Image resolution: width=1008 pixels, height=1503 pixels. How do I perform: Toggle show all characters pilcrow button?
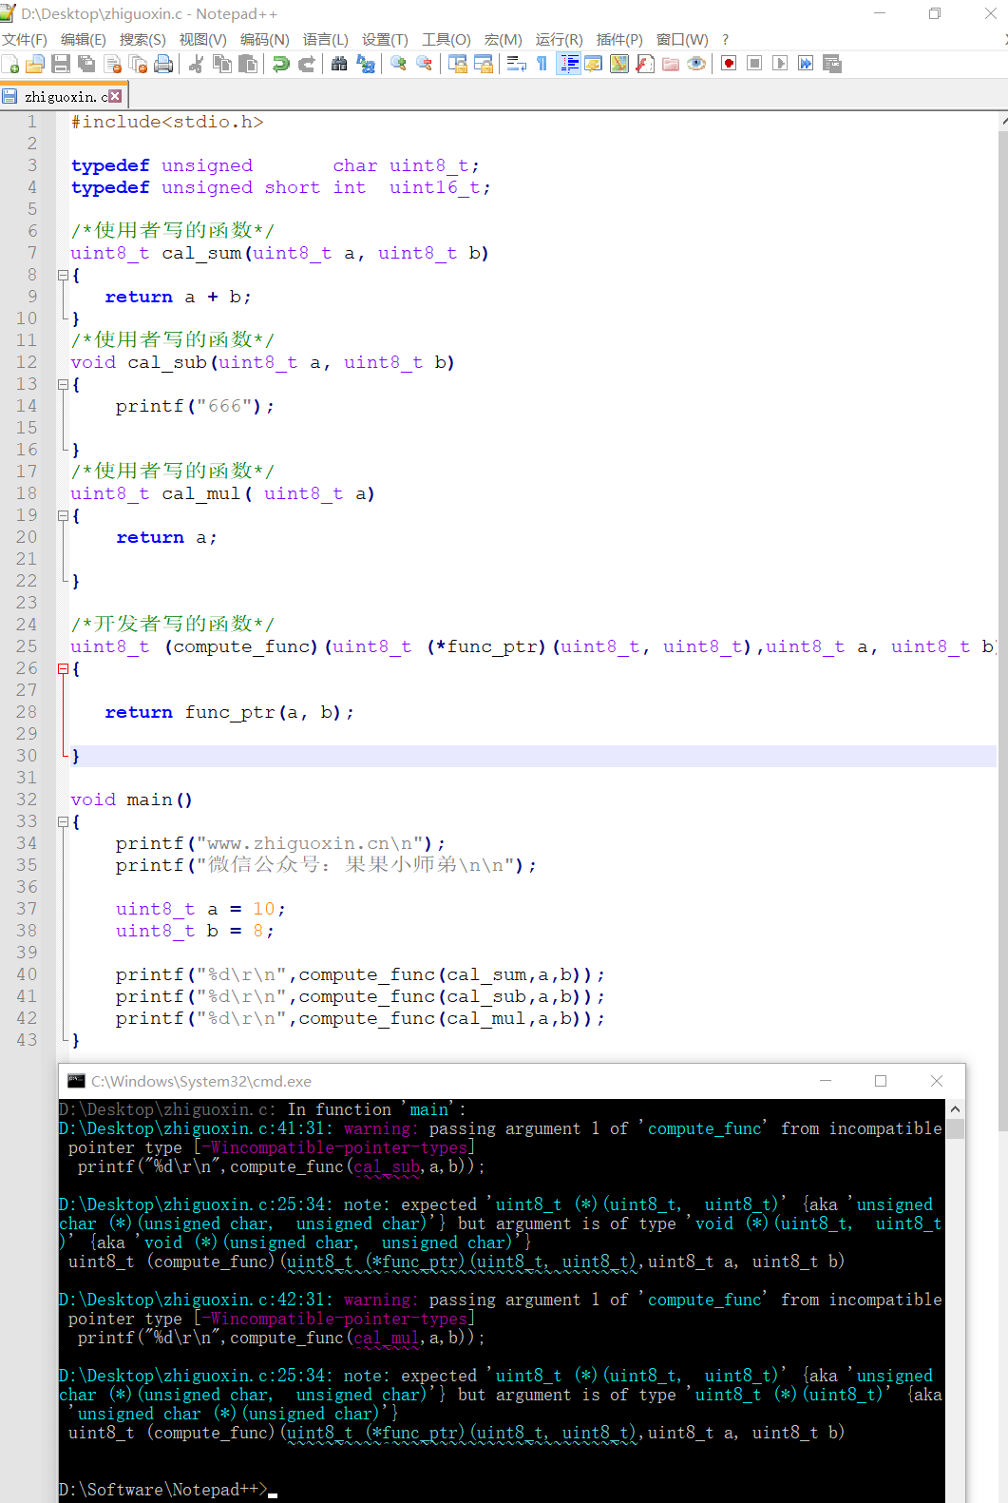(x=542, y=64)
